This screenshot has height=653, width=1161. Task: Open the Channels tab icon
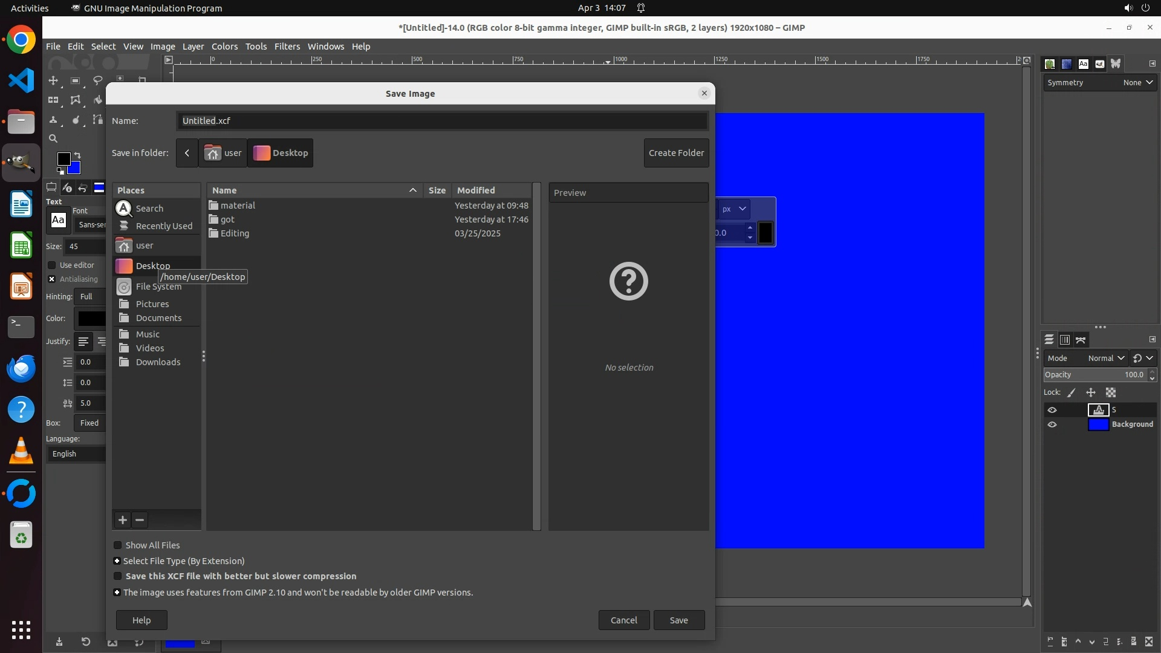tap(1065, 340)
